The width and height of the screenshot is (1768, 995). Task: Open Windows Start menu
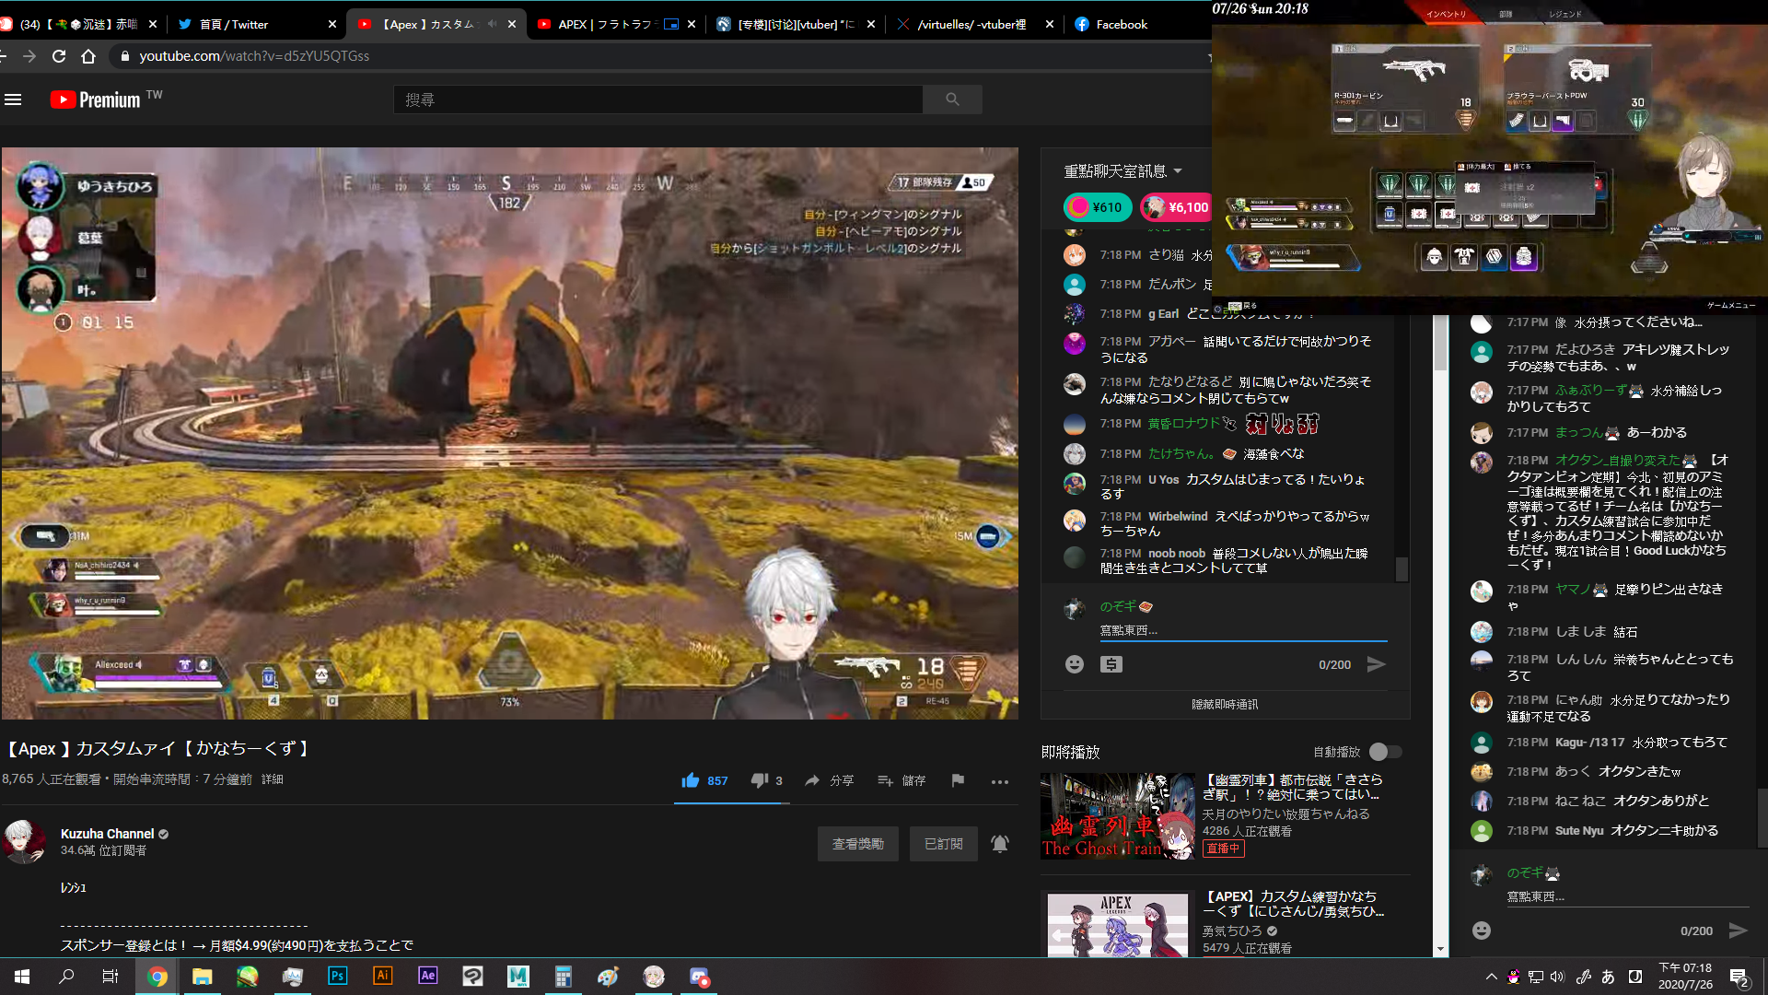tap(22, 976)
